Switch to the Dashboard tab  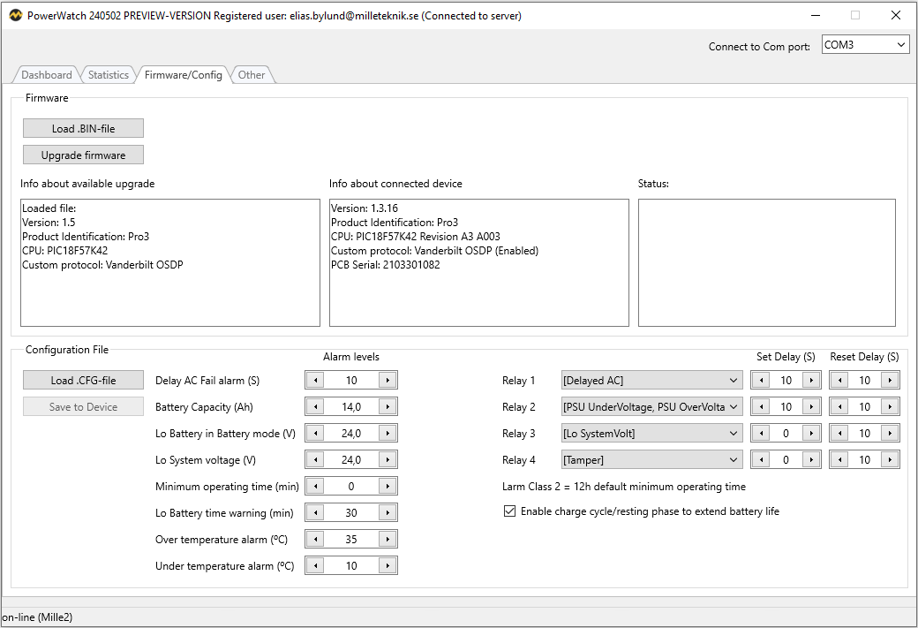(46, 75)
